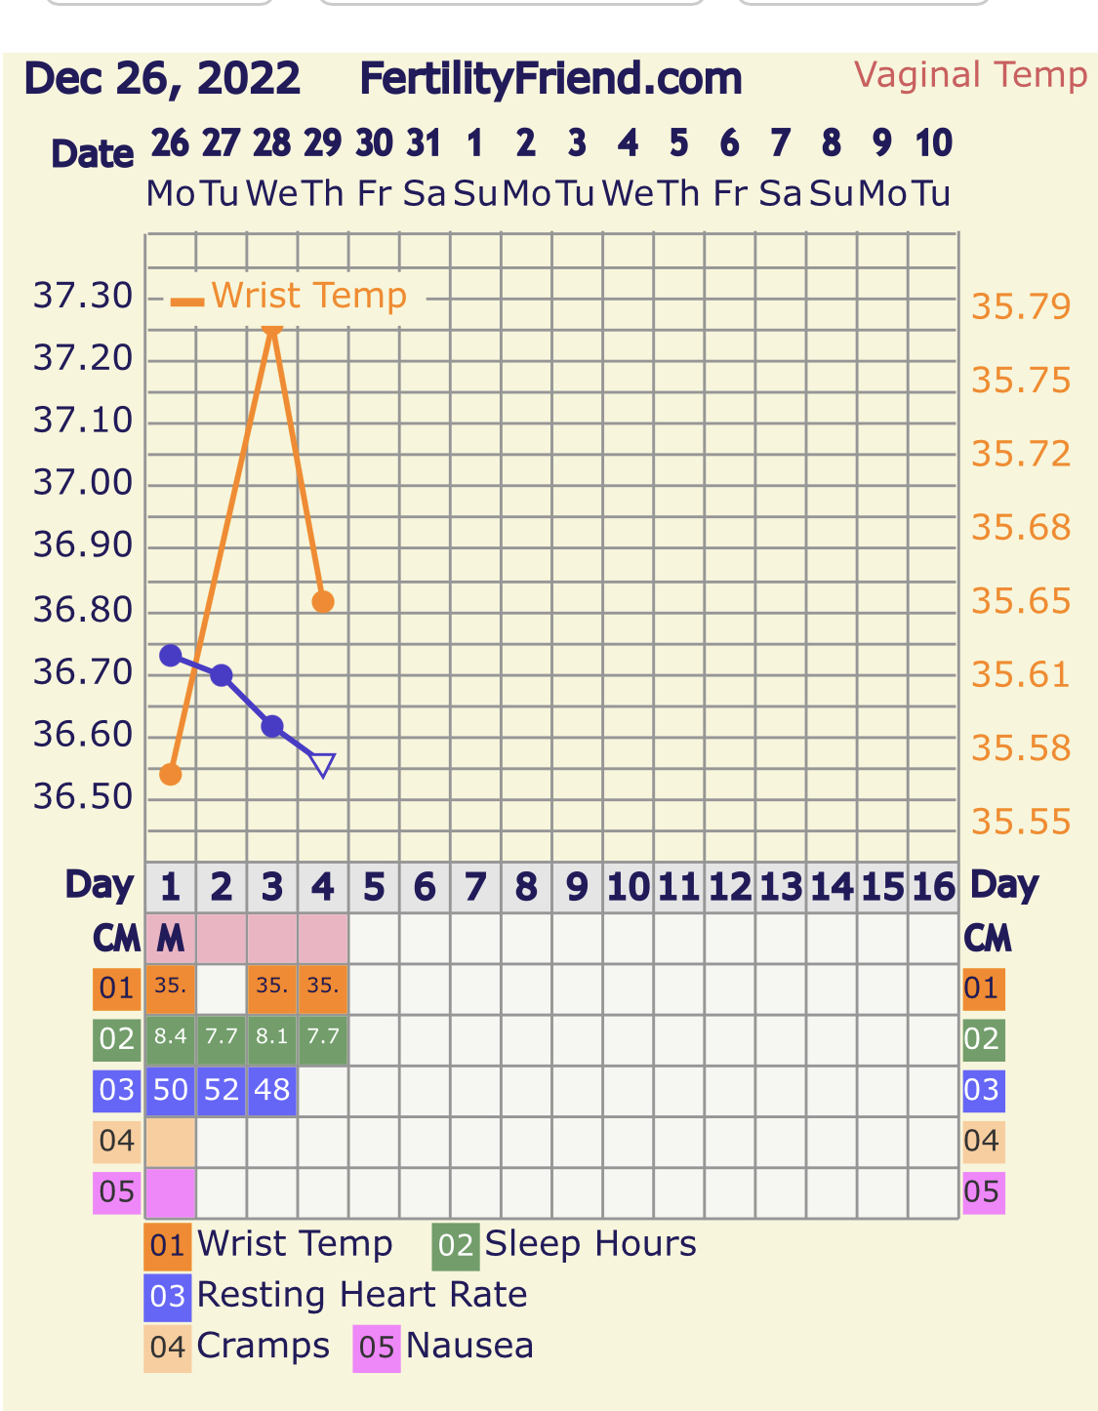Image resolution: width=1098 pixels, height=1411 pixels.
Task: Select the resting heart rate cell showing 52
Action: point(222,1090)
